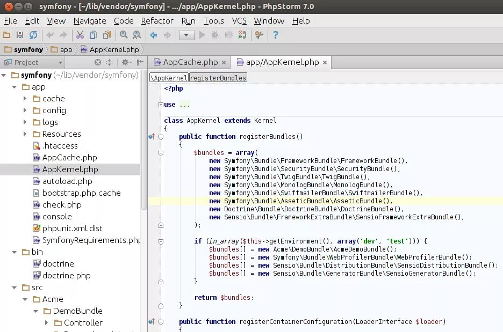The width and height of the screenshot is (503, 332).
Task: Collapse the symfony root tree node
Action: point(4,75)
